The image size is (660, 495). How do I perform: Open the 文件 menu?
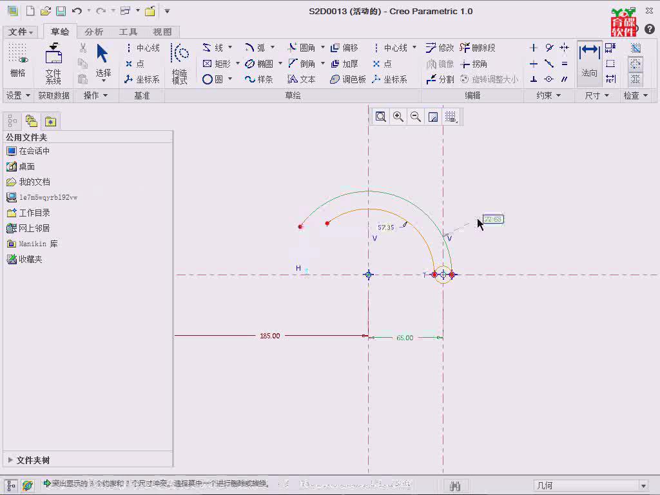20,32
